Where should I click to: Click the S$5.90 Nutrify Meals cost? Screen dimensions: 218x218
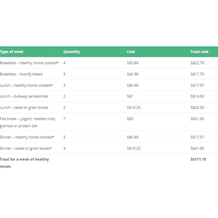click(x=133, y=74)
